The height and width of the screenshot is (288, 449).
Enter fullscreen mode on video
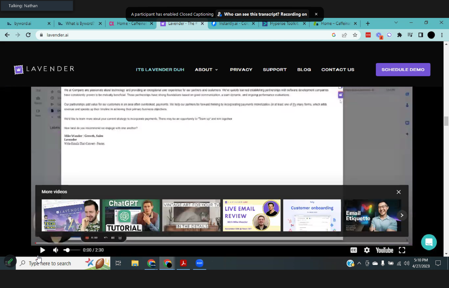tap(402, 250)
